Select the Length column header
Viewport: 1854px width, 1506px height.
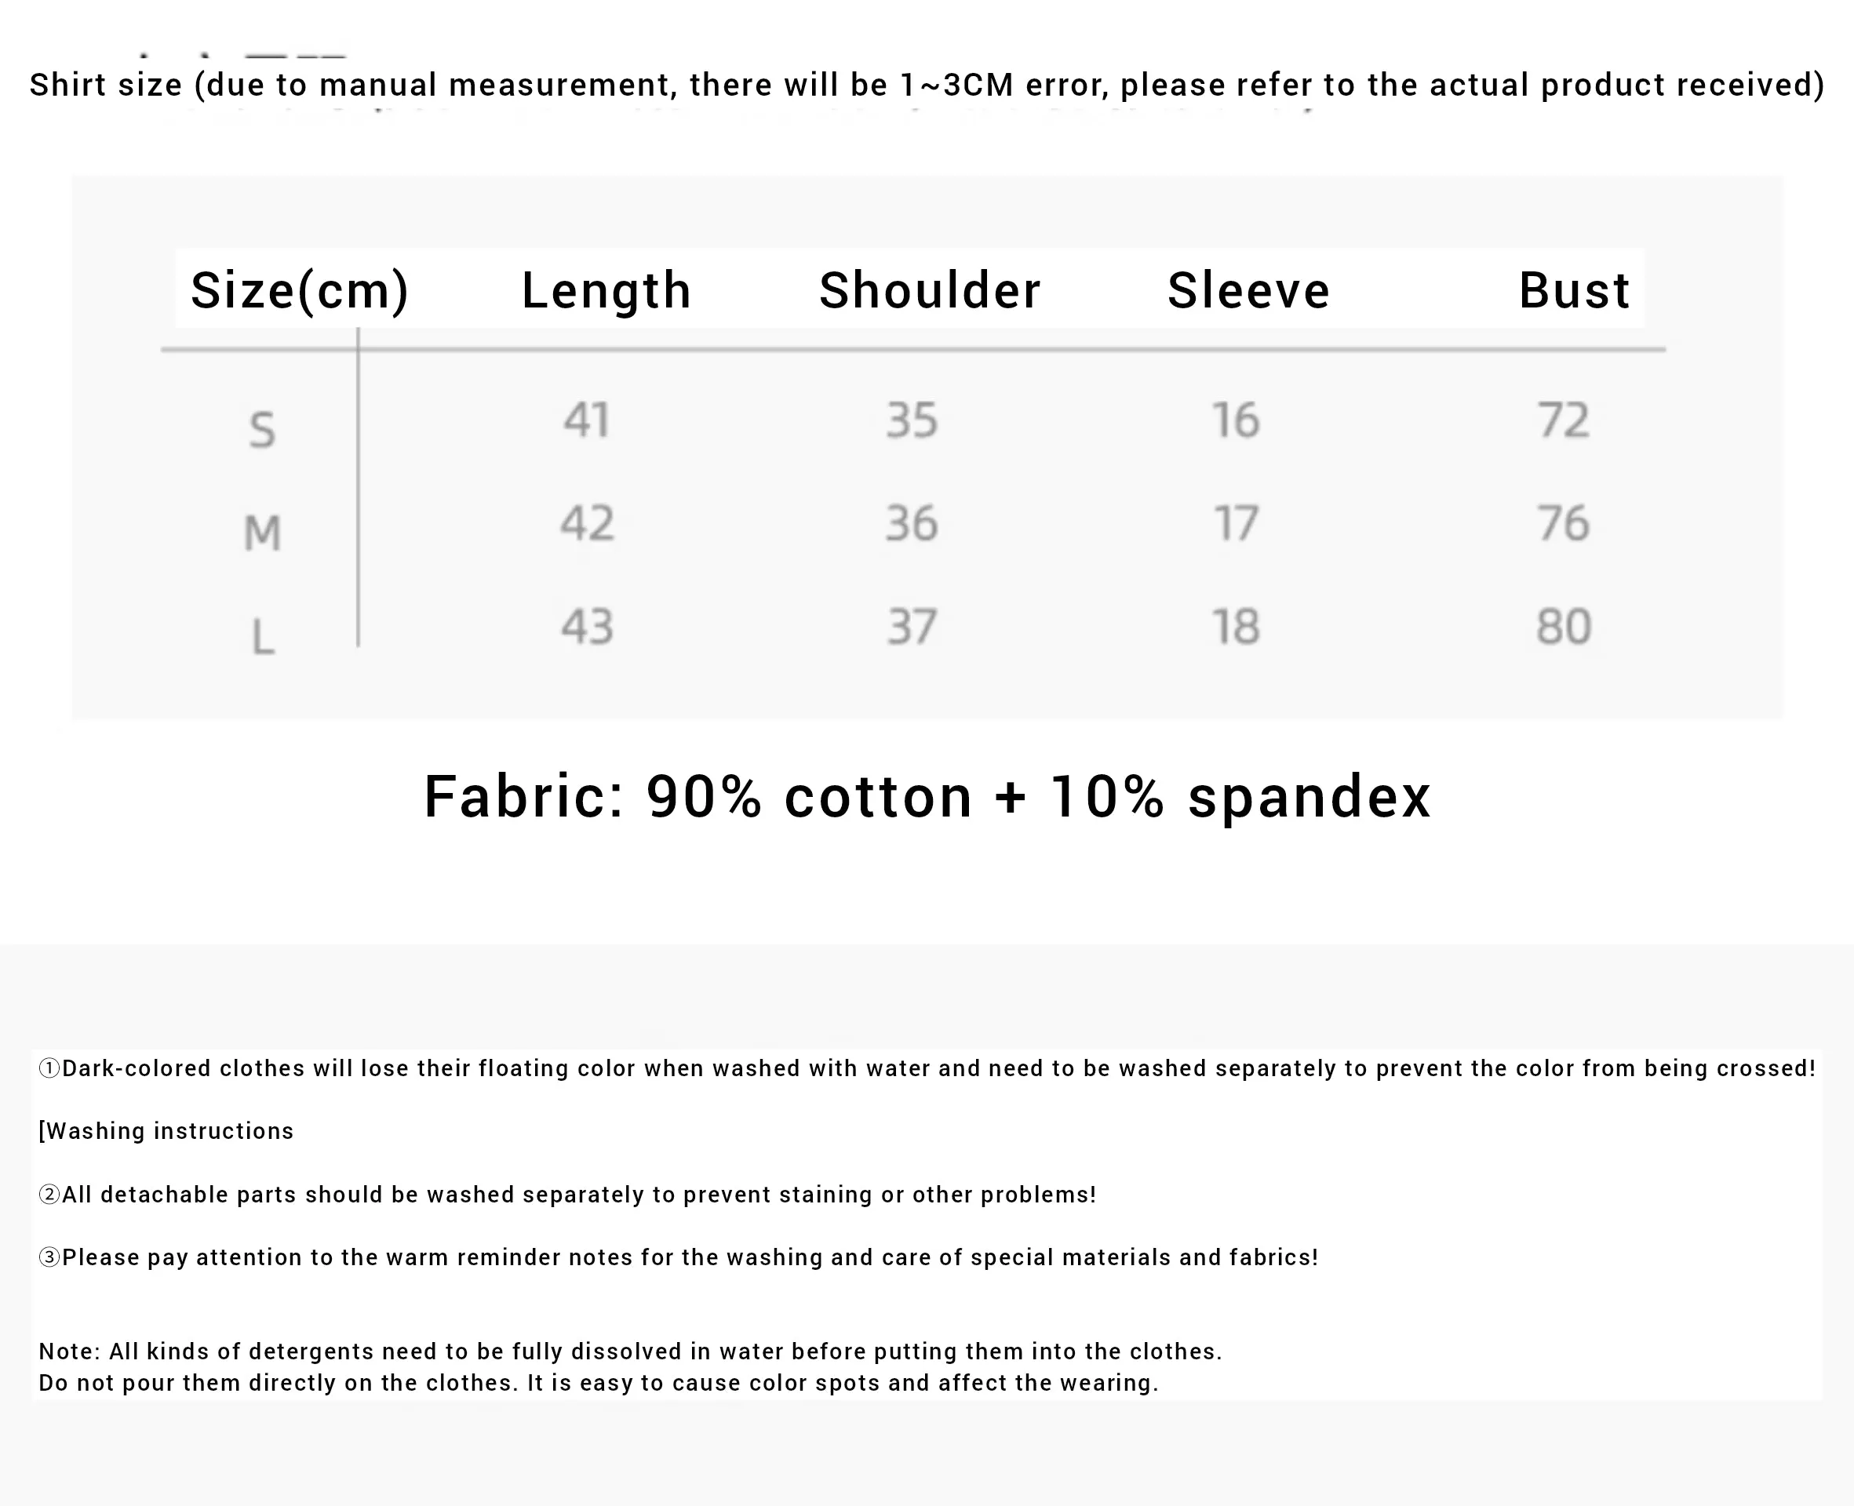coord(606,291)
